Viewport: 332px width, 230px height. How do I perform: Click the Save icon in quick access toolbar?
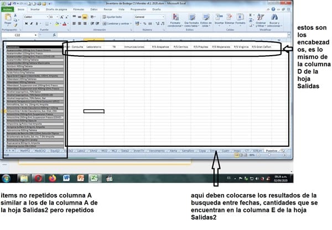[x=9, y=4]
